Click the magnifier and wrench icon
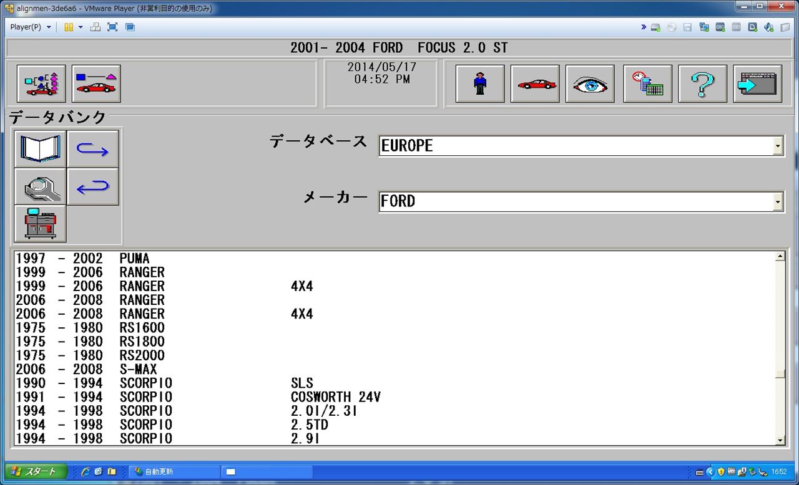Image resolution: width=799 pixels, height=485 pixels. point(41,186)
